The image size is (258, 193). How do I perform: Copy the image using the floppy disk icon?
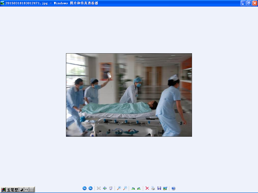(x=159, y=188)
